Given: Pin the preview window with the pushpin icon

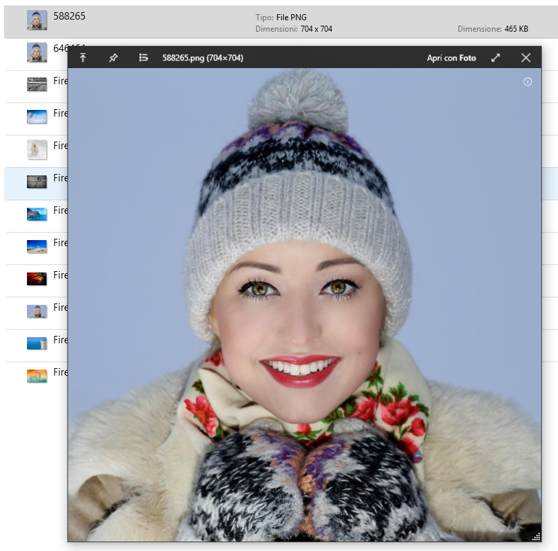Looking at the screenshot, I should tap(113, 58).
